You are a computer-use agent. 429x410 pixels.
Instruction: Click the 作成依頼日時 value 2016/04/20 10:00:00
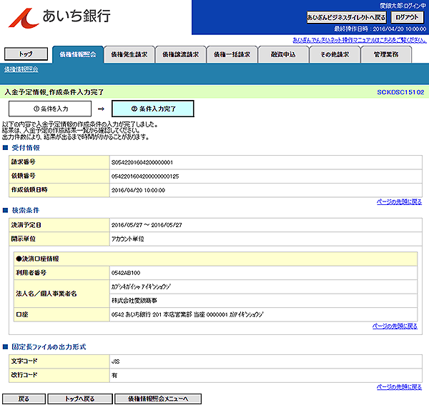coord(138,190)
